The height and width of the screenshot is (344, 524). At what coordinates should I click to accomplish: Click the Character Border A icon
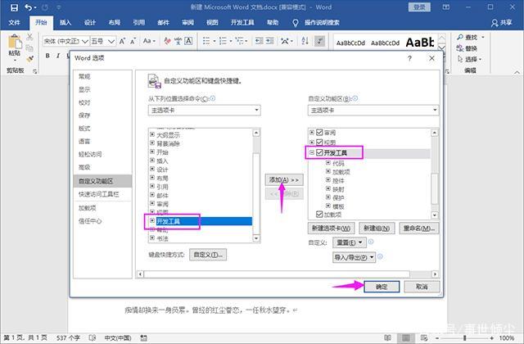pyautogui.click(x=188, y=41)
